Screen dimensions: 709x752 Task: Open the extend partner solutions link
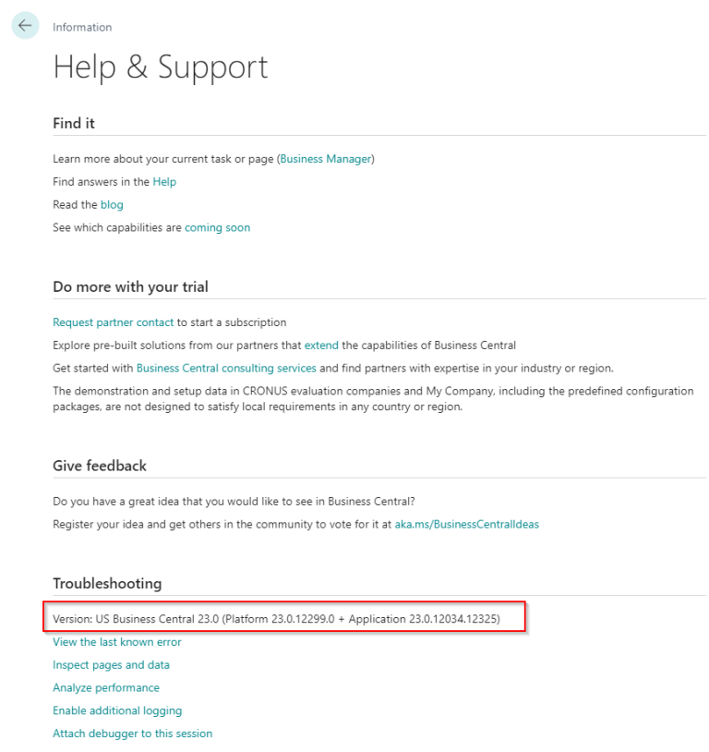pyautogui.click(x=321, y=345)
